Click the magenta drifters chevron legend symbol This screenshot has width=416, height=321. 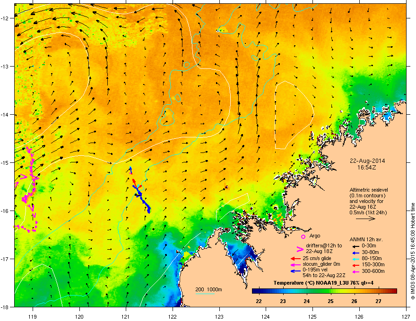tap(300, 249)
